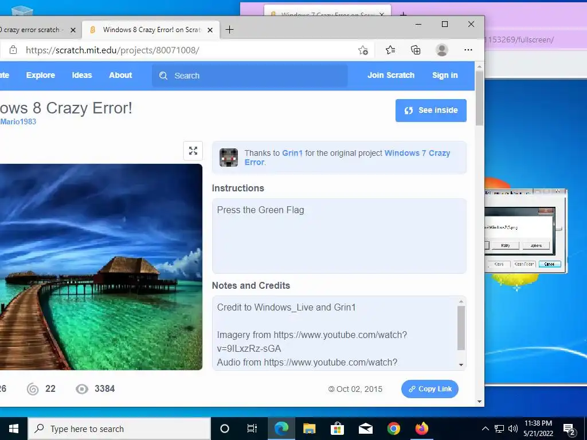The image size is (587, 440).
Task: Open Mail app from taskbar
Action: [x=365, y=429]
